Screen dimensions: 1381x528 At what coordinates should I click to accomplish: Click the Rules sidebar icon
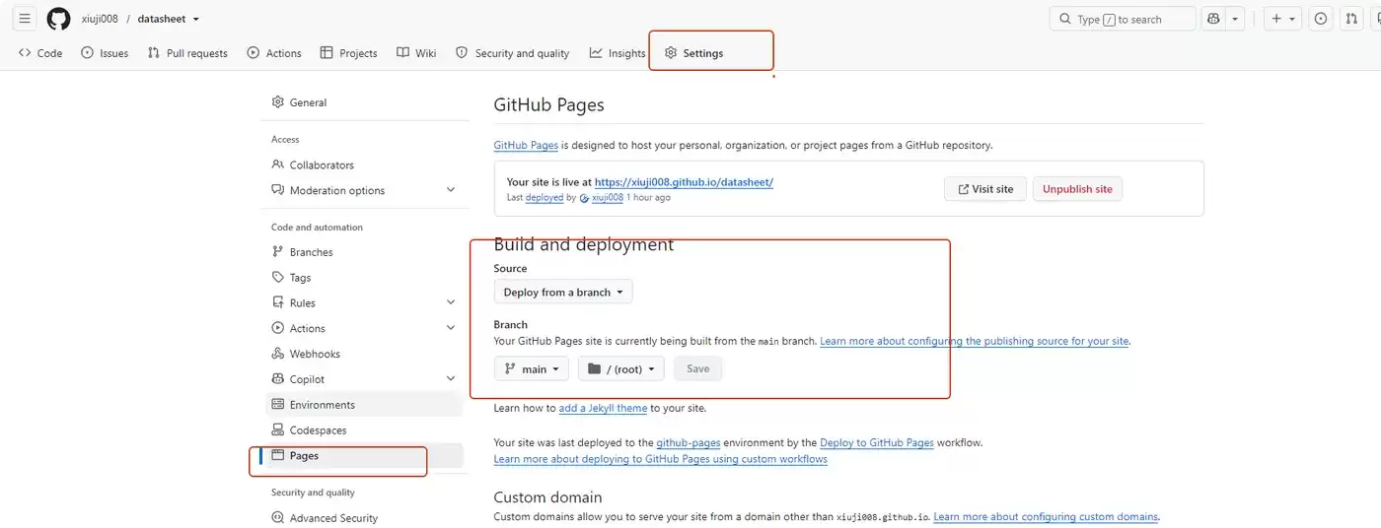point(278,302)
